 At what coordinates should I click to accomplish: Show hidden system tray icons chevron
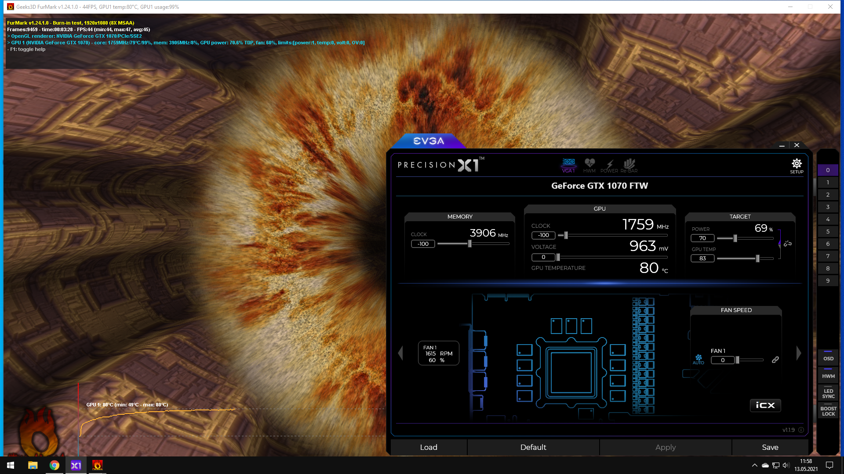coord(754,465)
